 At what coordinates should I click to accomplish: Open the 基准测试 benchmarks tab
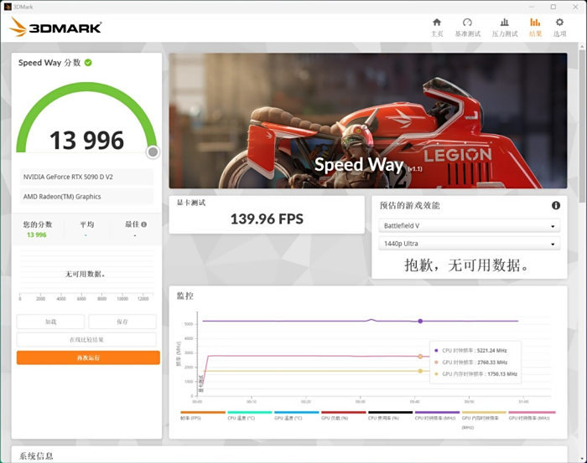467,28
